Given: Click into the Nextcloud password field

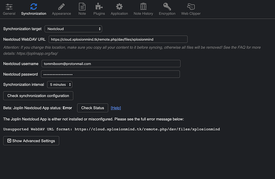Looking at the screenshot, I should [110, 74].
